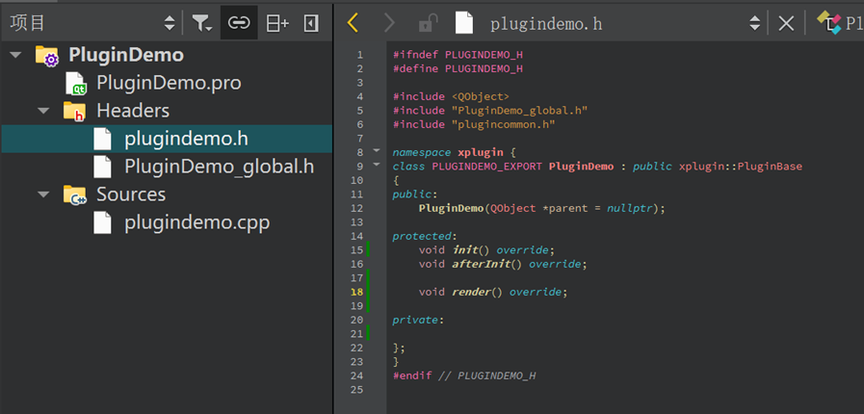Hide the project sidebar
864x414 pixels.
(x=311, y=23)
